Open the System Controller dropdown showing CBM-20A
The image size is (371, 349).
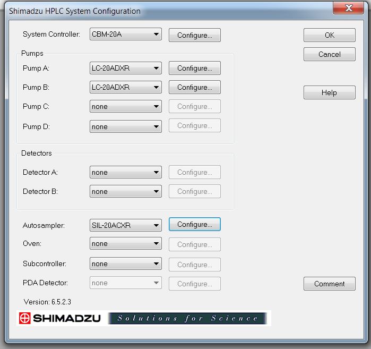126,34
